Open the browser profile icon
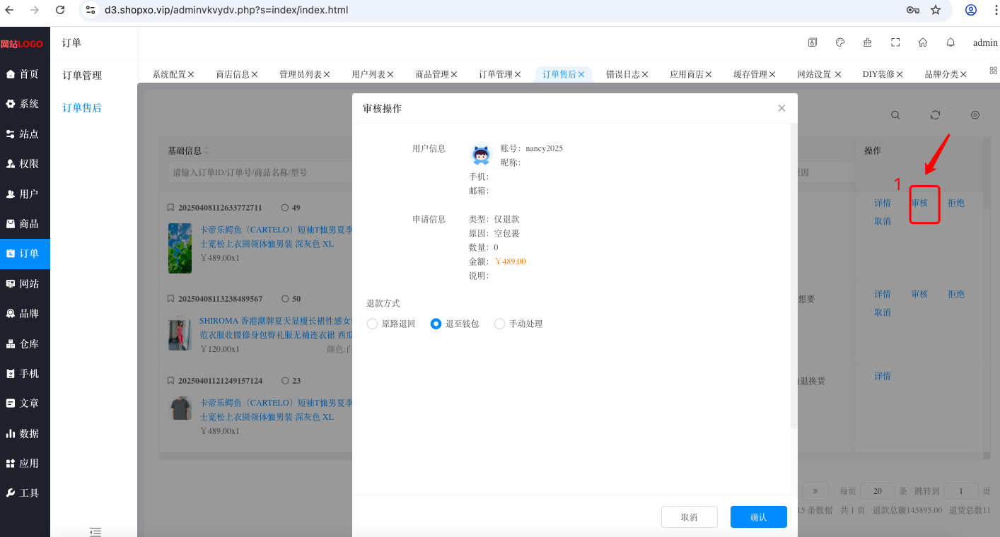Viewport: 1000px width, 537px height. tap(971, 10)
